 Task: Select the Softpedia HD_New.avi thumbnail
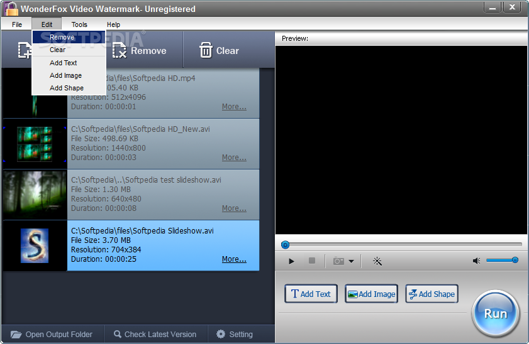[35, 144]
